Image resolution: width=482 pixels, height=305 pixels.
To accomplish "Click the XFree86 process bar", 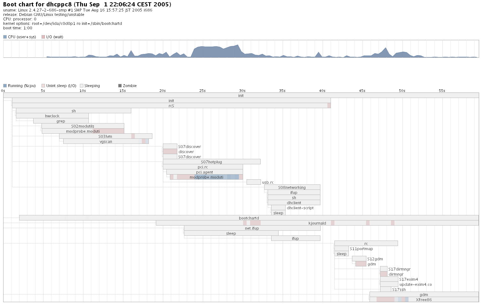I will (424, 300).
